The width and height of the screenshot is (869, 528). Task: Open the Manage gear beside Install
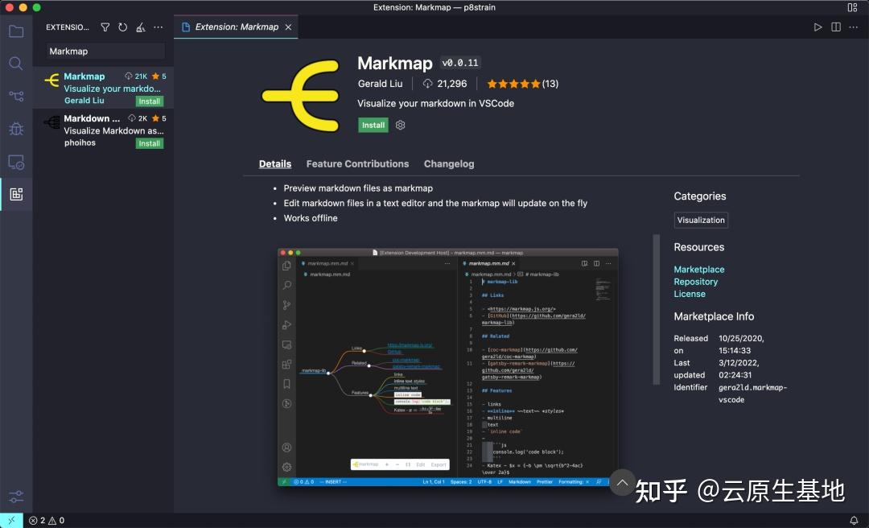click(x=400, y=125)
